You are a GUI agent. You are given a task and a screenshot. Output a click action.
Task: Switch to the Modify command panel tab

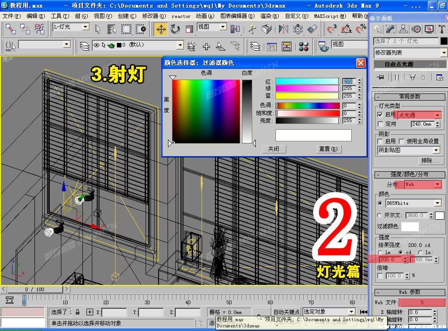(390, 29)
